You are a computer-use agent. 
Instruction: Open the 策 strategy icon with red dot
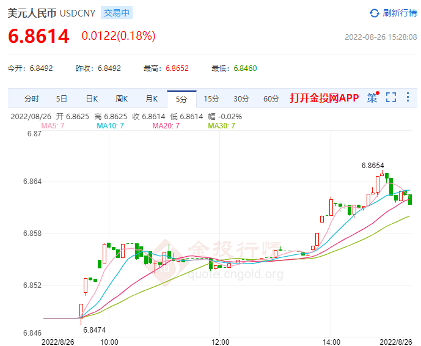point(373,97)
